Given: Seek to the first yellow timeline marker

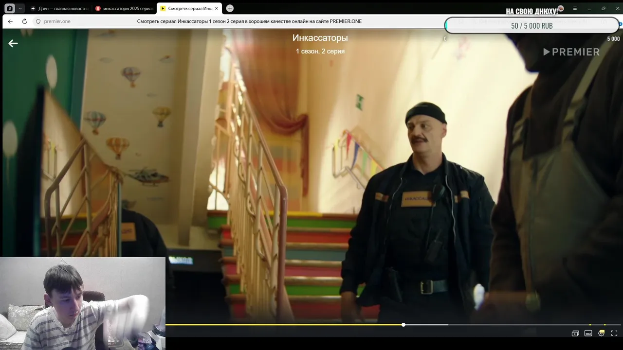Looking at the screenshot, I should coord(590,324).
